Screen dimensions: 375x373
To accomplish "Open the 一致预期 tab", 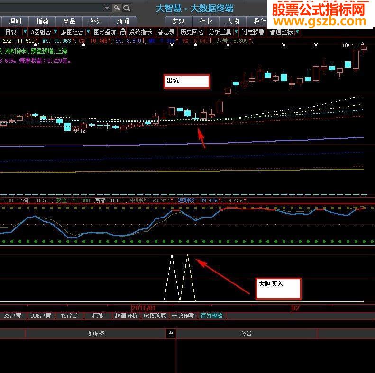I will 183,316.
